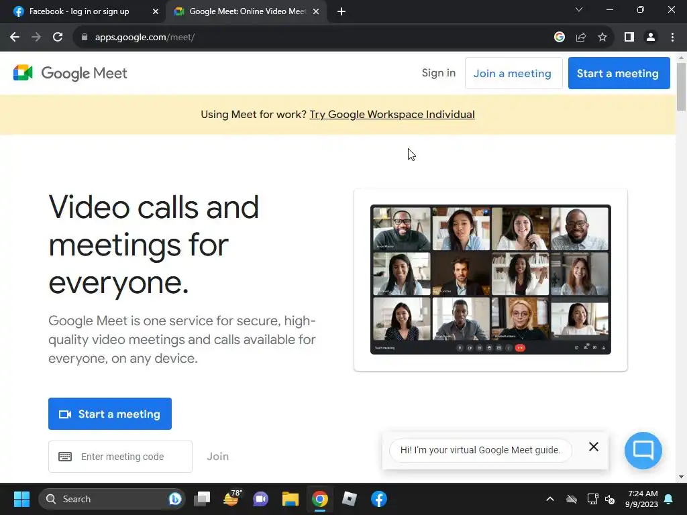Click the Sign in link

coord(439,73)
